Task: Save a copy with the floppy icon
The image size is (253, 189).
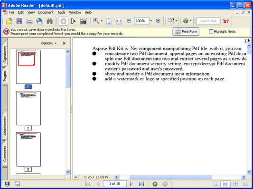Action: tap(19, 21)
